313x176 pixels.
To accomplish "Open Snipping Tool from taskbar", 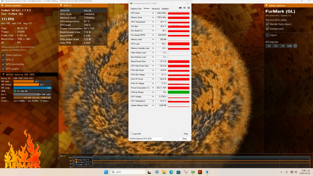I will pyautogui.click(x=186, y=172).
